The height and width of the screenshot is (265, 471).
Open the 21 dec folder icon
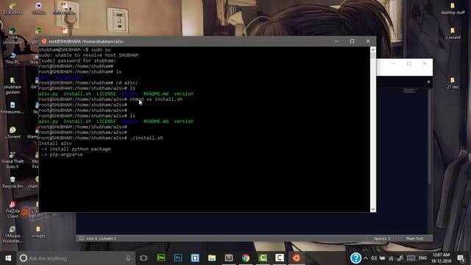(453, 83)
